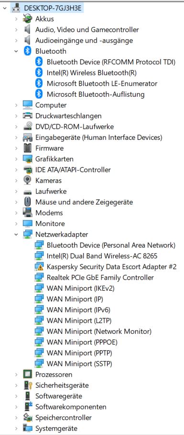Click the Kameras webcam icon
This screenshot has height=435, width=184.
tap(27, 180)
